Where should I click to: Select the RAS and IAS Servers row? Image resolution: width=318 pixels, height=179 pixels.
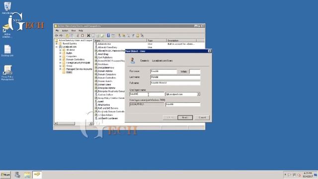pos(108,108)
